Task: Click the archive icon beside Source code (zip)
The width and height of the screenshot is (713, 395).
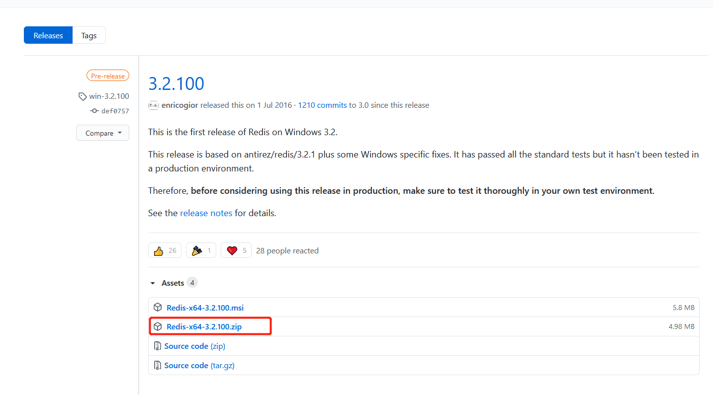Action: 158,346
